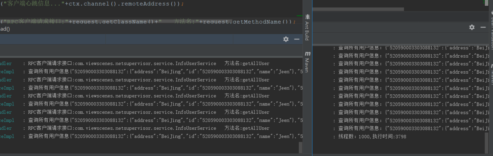This screenshot has height=156, width=493.
Task: Open settings gear of right window console
Action: [x=472, y=27]
